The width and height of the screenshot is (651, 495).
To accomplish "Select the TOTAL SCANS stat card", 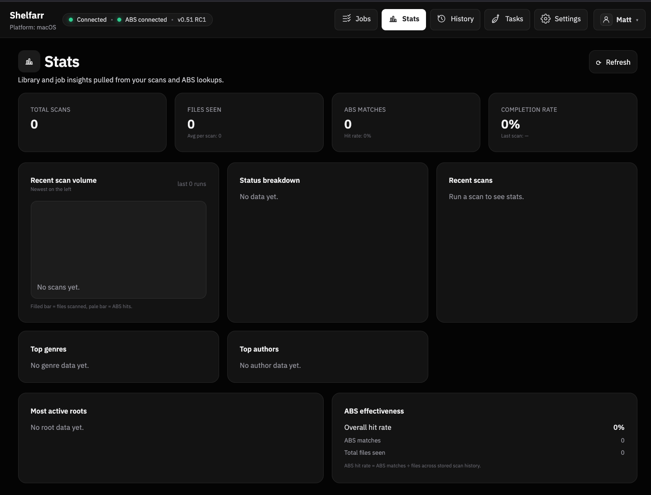I will (92, 122).
